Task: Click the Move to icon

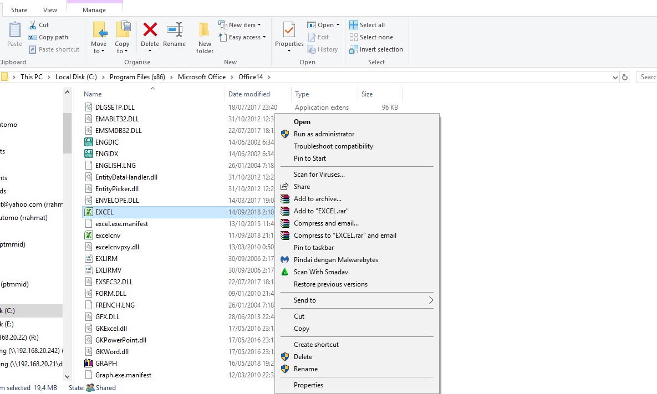Action: coord(99,30)
